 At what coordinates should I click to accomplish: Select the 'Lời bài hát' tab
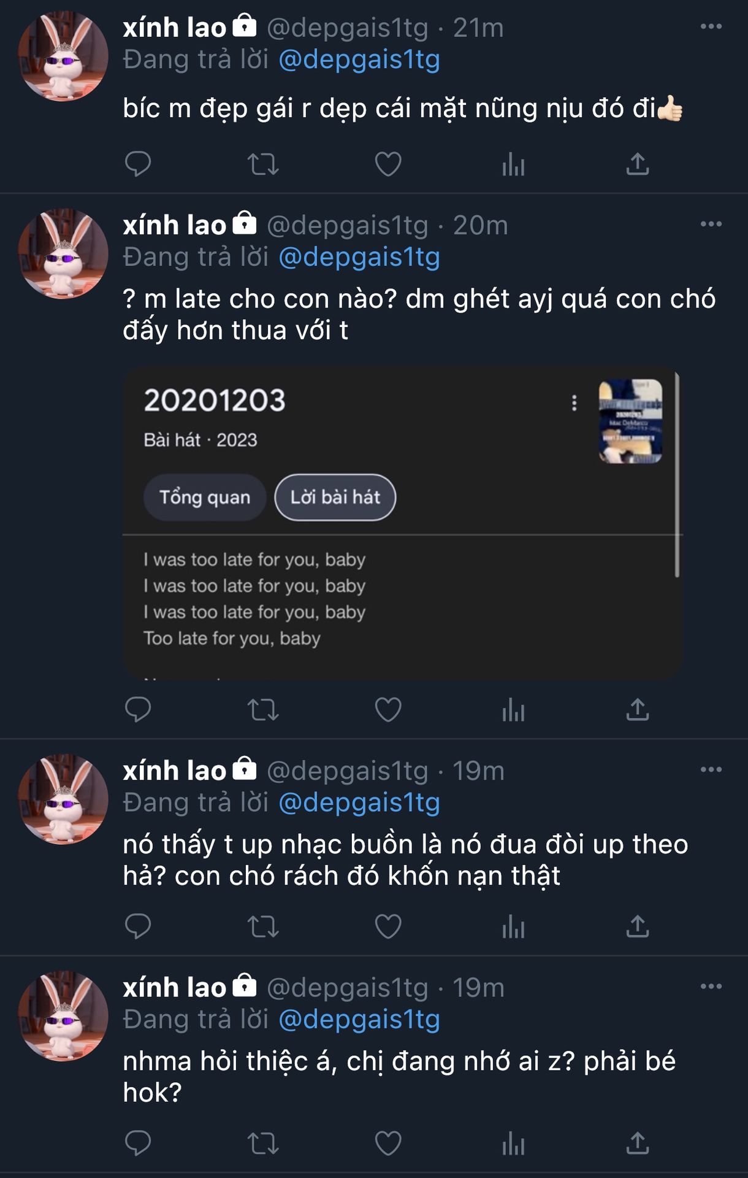[335, 497]
